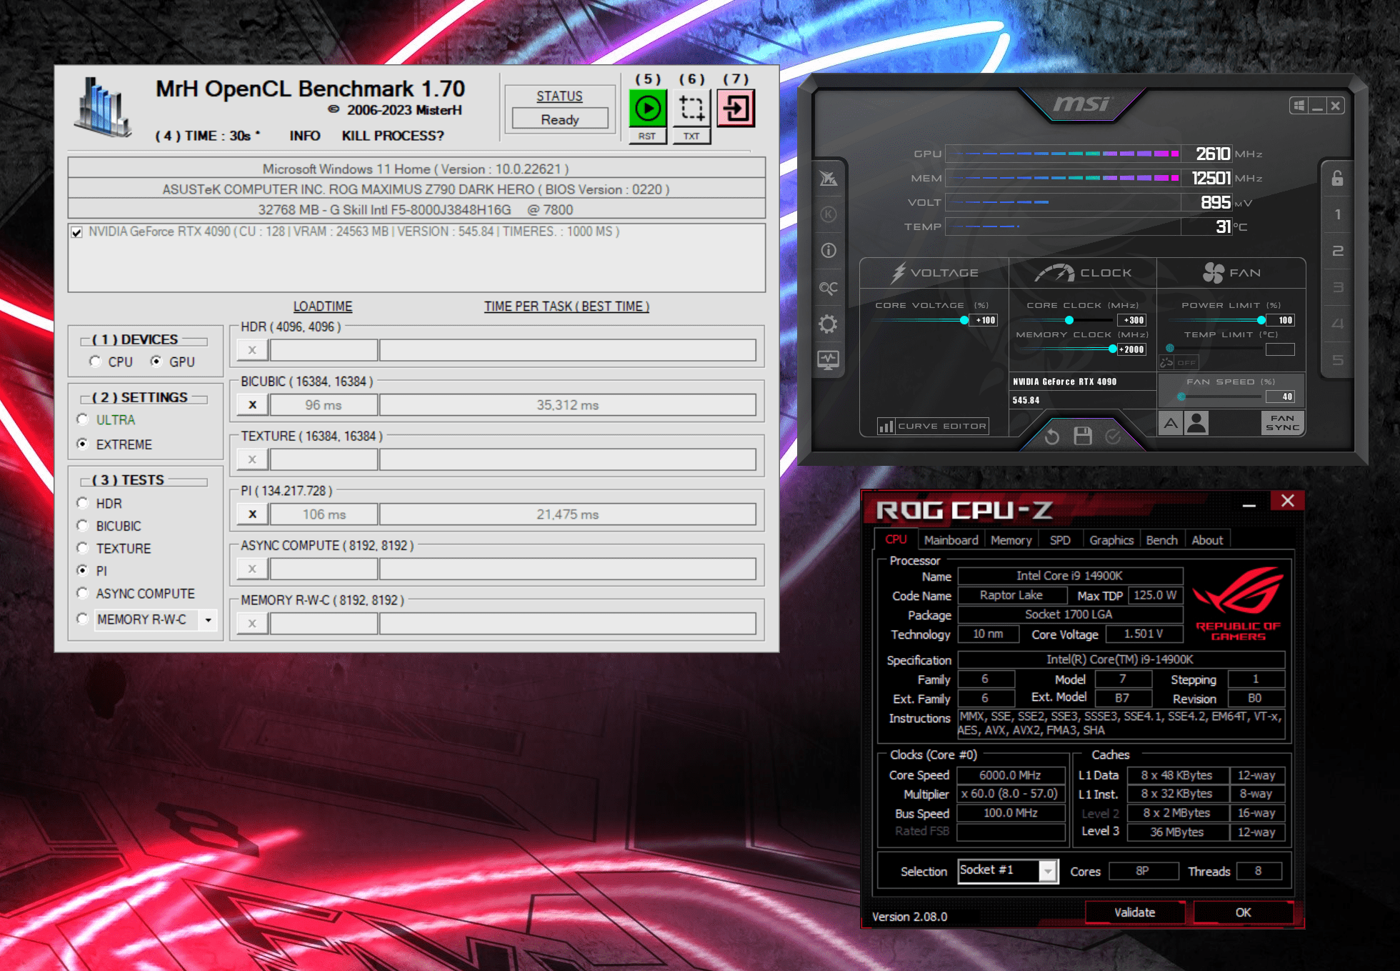Expand MEMORY R-W-C dropdown arrow
The width and height of the screenshot is (1400, 971).
tap(208, 619)
